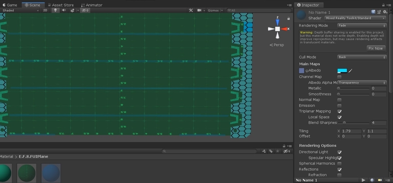
Task: Switch to Scene tab
Action: (x=33, y=5)
